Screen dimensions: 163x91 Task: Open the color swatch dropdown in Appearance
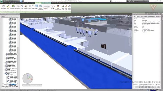(53, 9)
